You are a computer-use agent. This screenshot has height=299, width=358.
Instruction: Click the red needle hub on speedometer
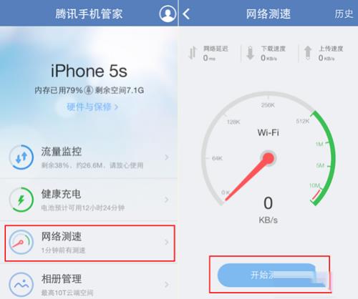click(268, 158)
